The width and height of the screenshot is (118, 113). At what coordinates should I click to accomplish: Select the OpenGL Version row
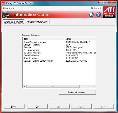[59, 58]
